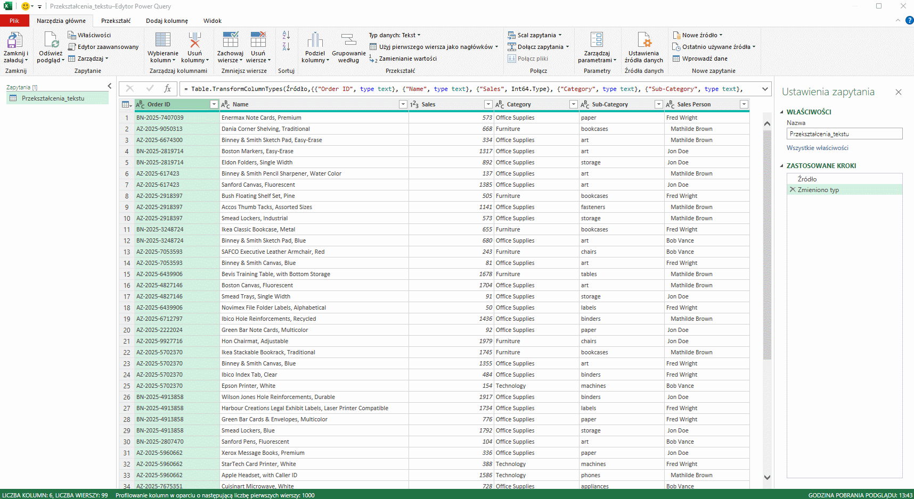
Task: Switch to the Narzędzia główne tab
Action: [61, 21]
